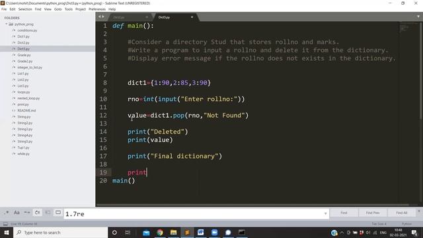Switch to the inactive Dict2.py tab

coord(130,17)
